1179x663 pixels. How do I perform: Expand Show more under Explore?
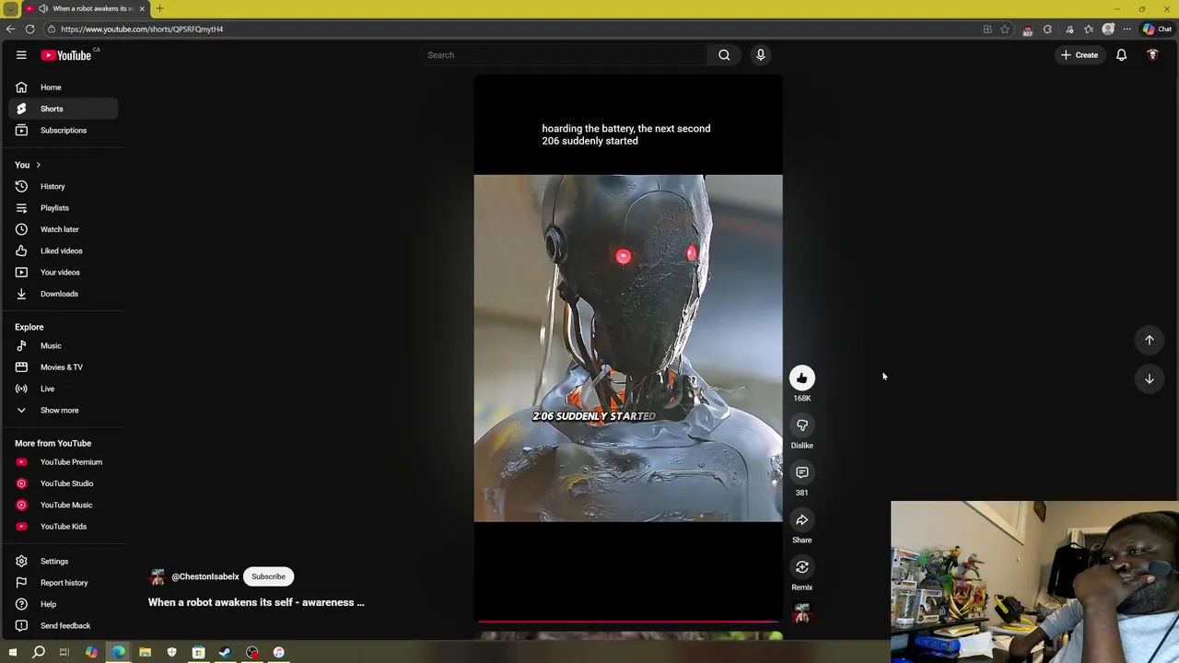click(64, 411)
